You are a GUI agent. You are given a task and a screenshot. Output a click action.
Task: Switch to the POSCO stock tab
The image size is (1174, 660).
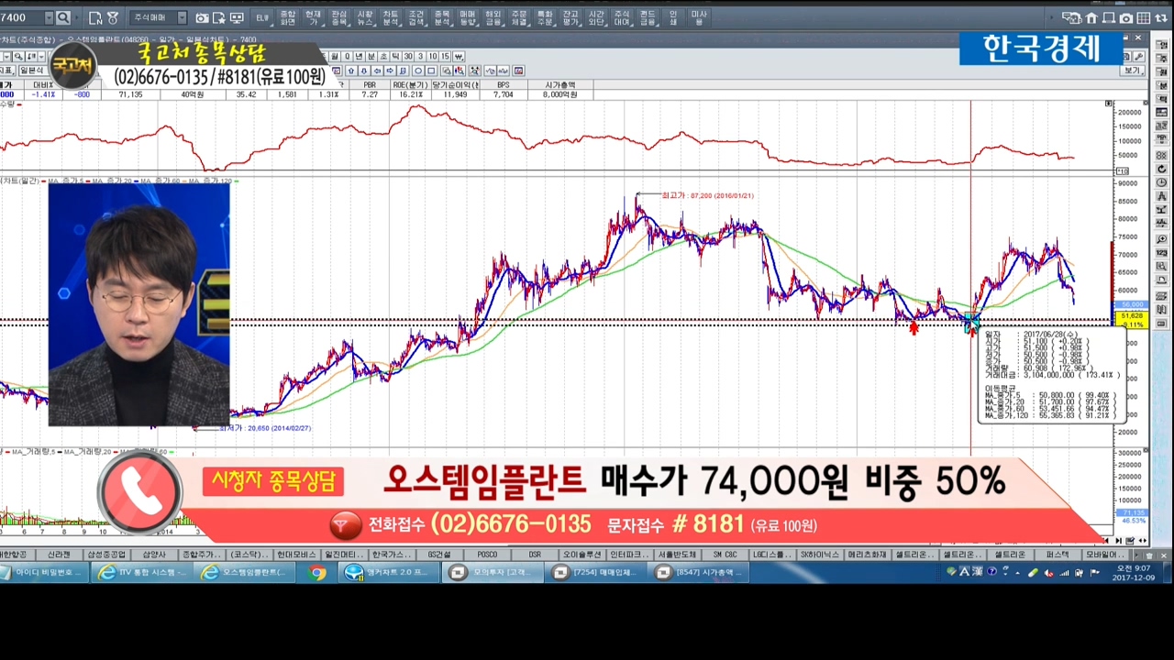tap(487, 555)
